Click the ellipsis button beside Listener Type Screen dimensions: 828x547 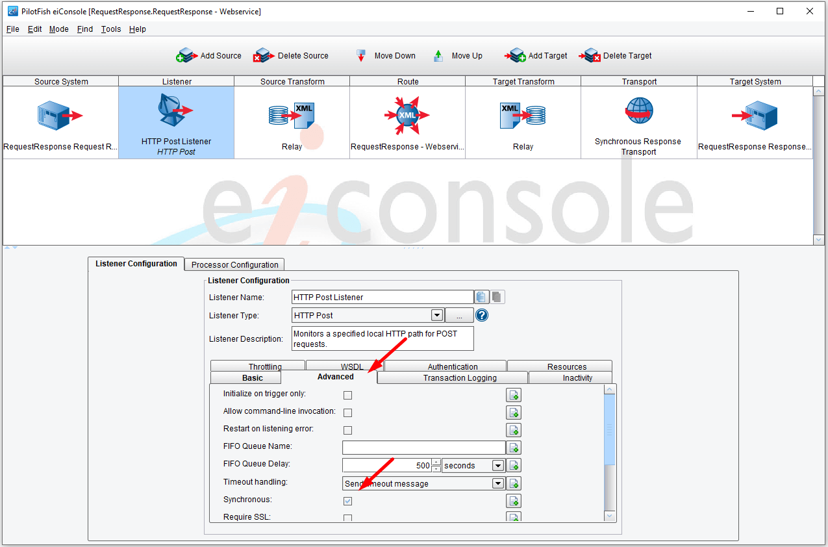pyautogui.click(x=459, y=315)
